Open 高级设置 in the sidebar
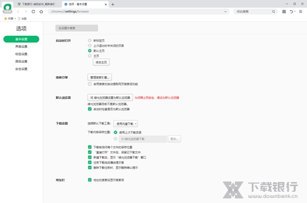This screenshot has width=307, height=203. [21, 61]
